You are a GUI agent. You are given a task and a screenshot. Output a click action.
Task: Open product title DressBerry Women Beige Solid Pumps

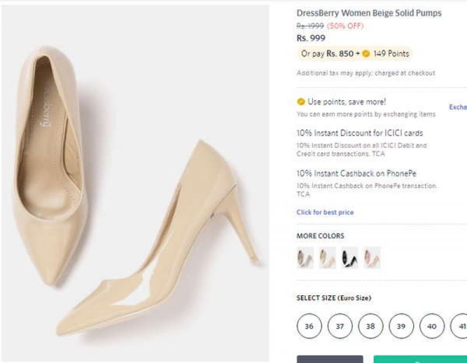tap(368, 11)
